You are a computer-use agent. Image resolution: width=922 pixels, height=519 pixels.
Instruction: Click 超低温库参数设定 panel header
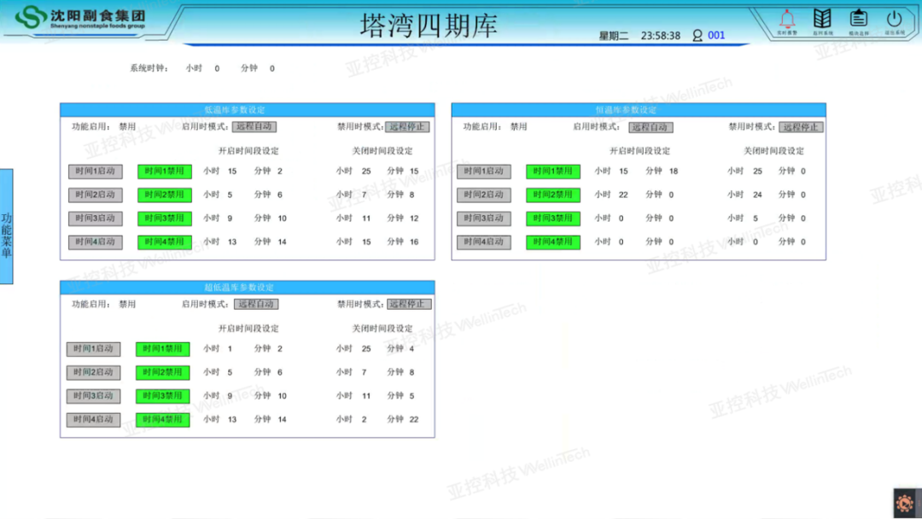click(x=247, y=288)
